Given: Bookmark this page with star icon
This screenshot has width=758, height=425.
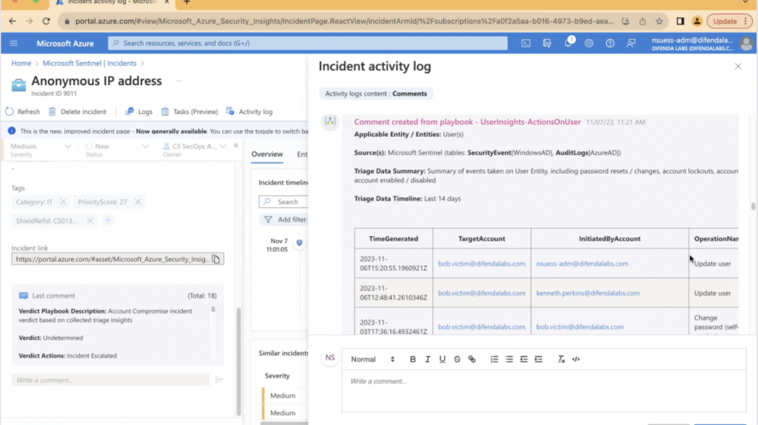Looking at the screenshot, I should [660, 21].
